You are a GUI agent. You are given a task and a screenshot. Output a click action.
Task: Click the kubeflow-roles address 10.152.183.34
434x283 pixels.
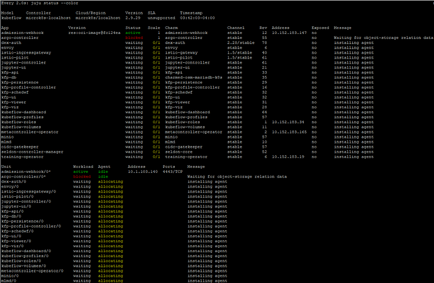point(288,122)
